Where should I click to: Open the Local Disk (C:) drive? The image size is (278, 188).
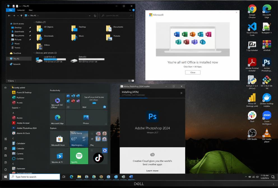[51, 59]
